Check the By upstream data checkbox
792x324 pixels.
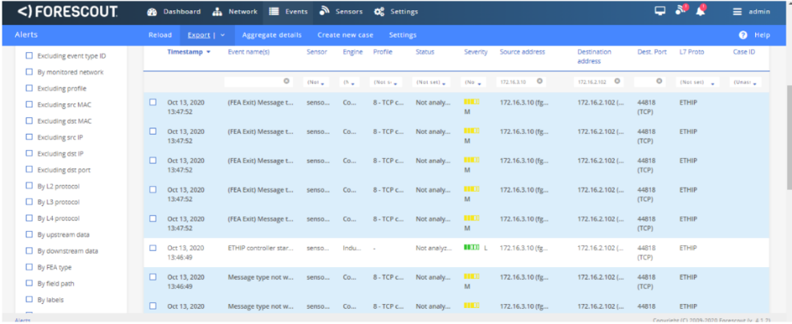click(x=29, y=235)
